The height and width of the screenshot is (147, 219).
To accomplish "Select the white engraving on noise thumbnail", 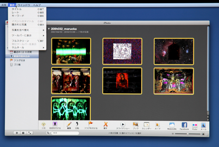I will (123, 52).
